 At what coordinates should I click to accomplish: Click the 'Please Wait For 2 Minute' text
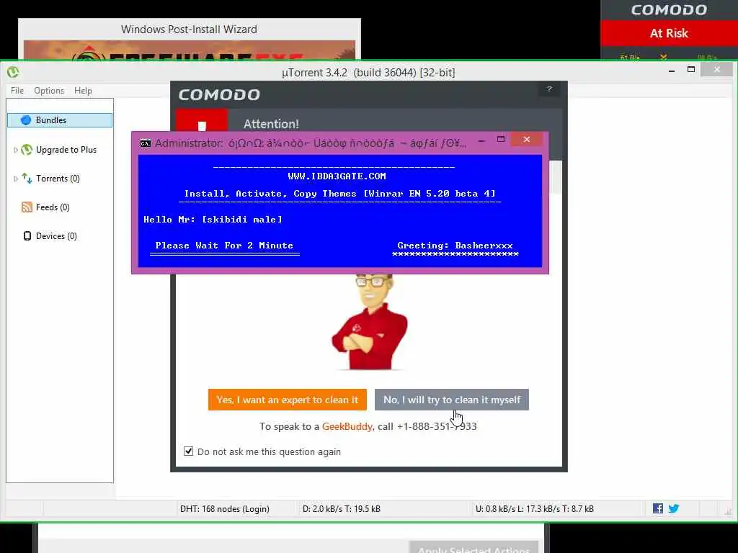224,246
